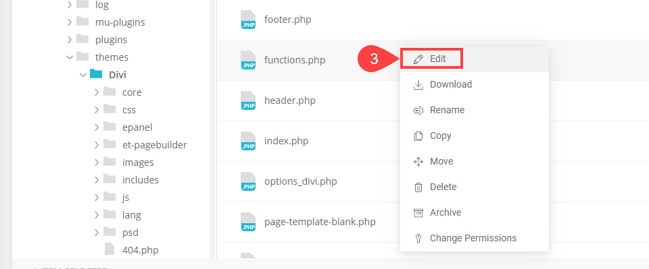Select the header.php file name
The height and width of the screenshot is (269, 649).
[290, 100]
